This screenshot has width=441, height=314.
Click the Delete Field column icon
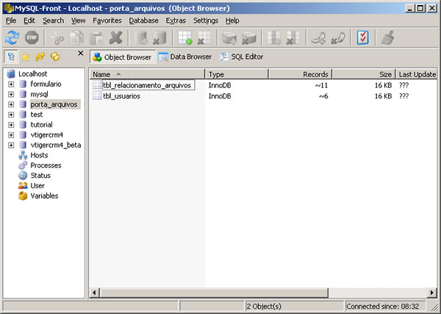(293, 38)
